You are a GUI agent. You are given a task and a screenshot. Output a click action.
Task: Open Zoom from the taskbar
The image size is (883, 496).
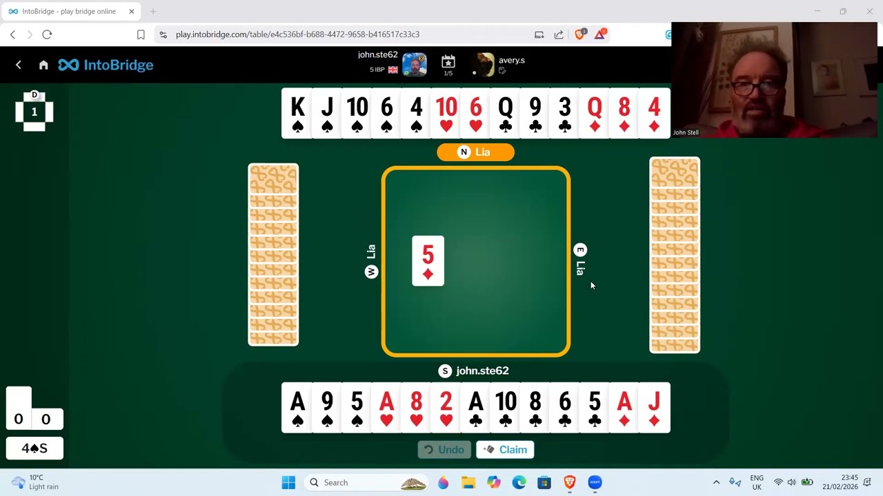(595, 482)
